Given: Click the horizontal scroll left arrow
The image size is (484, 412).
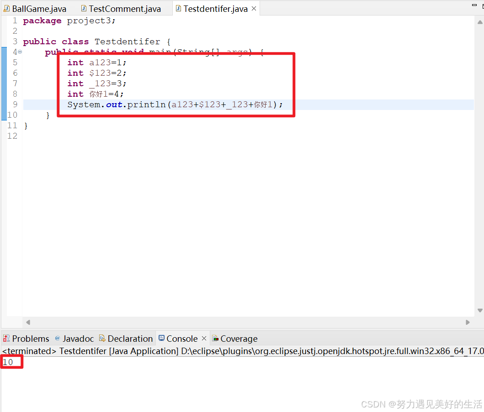Looking at the screenshot, I should pyautogui.click(x=28, y=322).
